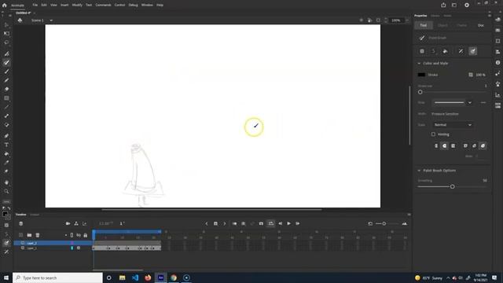Viewport: 503px width, 283px height.
Task: Open the File menu
Action: point(35,6)
